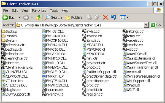Open the Help menu

point(65,10)
